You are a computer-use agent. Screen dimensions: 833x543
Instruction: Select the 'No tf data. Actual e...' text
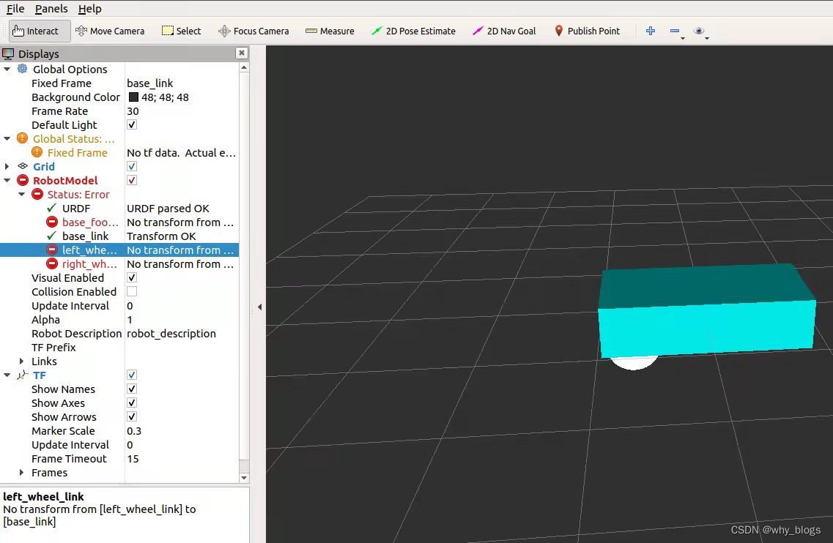click(x=181, y=152)
